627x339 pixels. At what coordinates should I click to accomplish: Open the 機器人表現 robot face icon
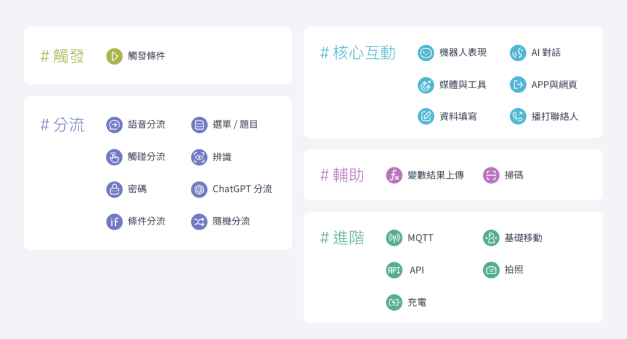[426, 53]
